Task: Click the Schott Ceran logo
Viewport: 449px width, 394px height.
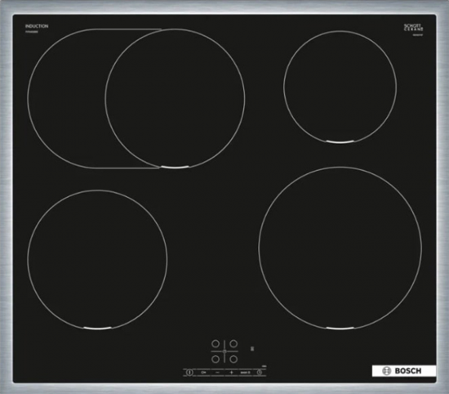Action: (413, 28)
